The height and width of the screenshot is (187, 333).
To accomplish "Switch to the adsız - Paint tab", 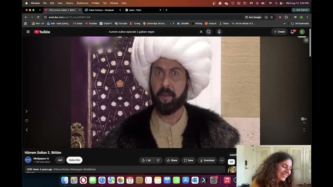I will (143, 10).
